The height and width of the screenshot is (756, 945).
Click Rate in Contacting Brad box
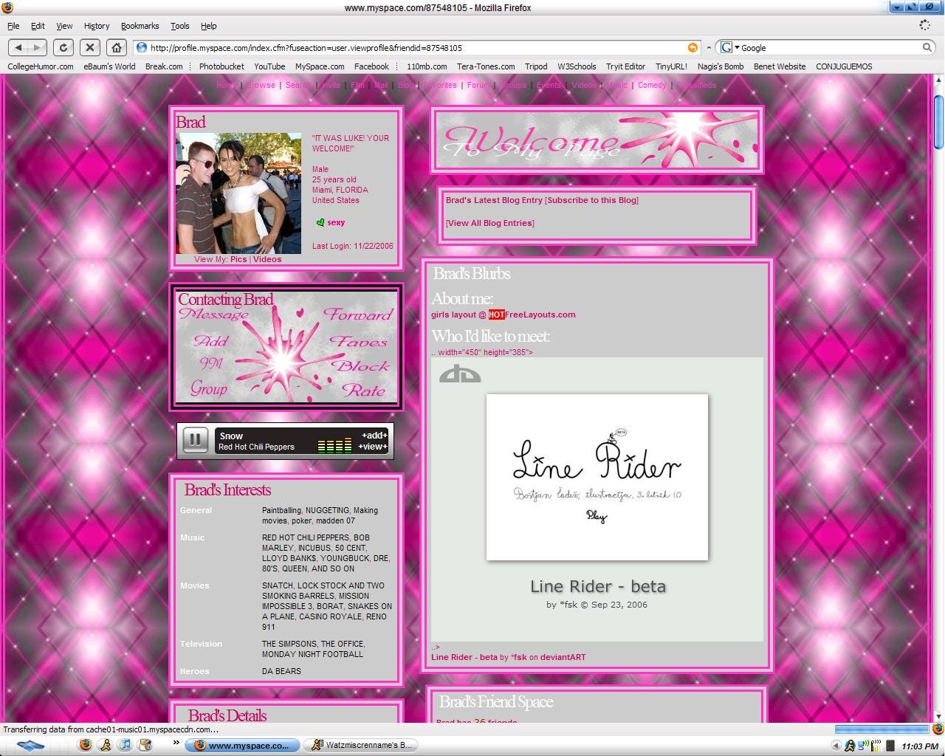click(364, 391)
